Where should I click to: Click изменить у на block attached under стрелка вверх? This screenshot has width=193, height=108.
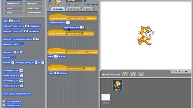[60, 22]
